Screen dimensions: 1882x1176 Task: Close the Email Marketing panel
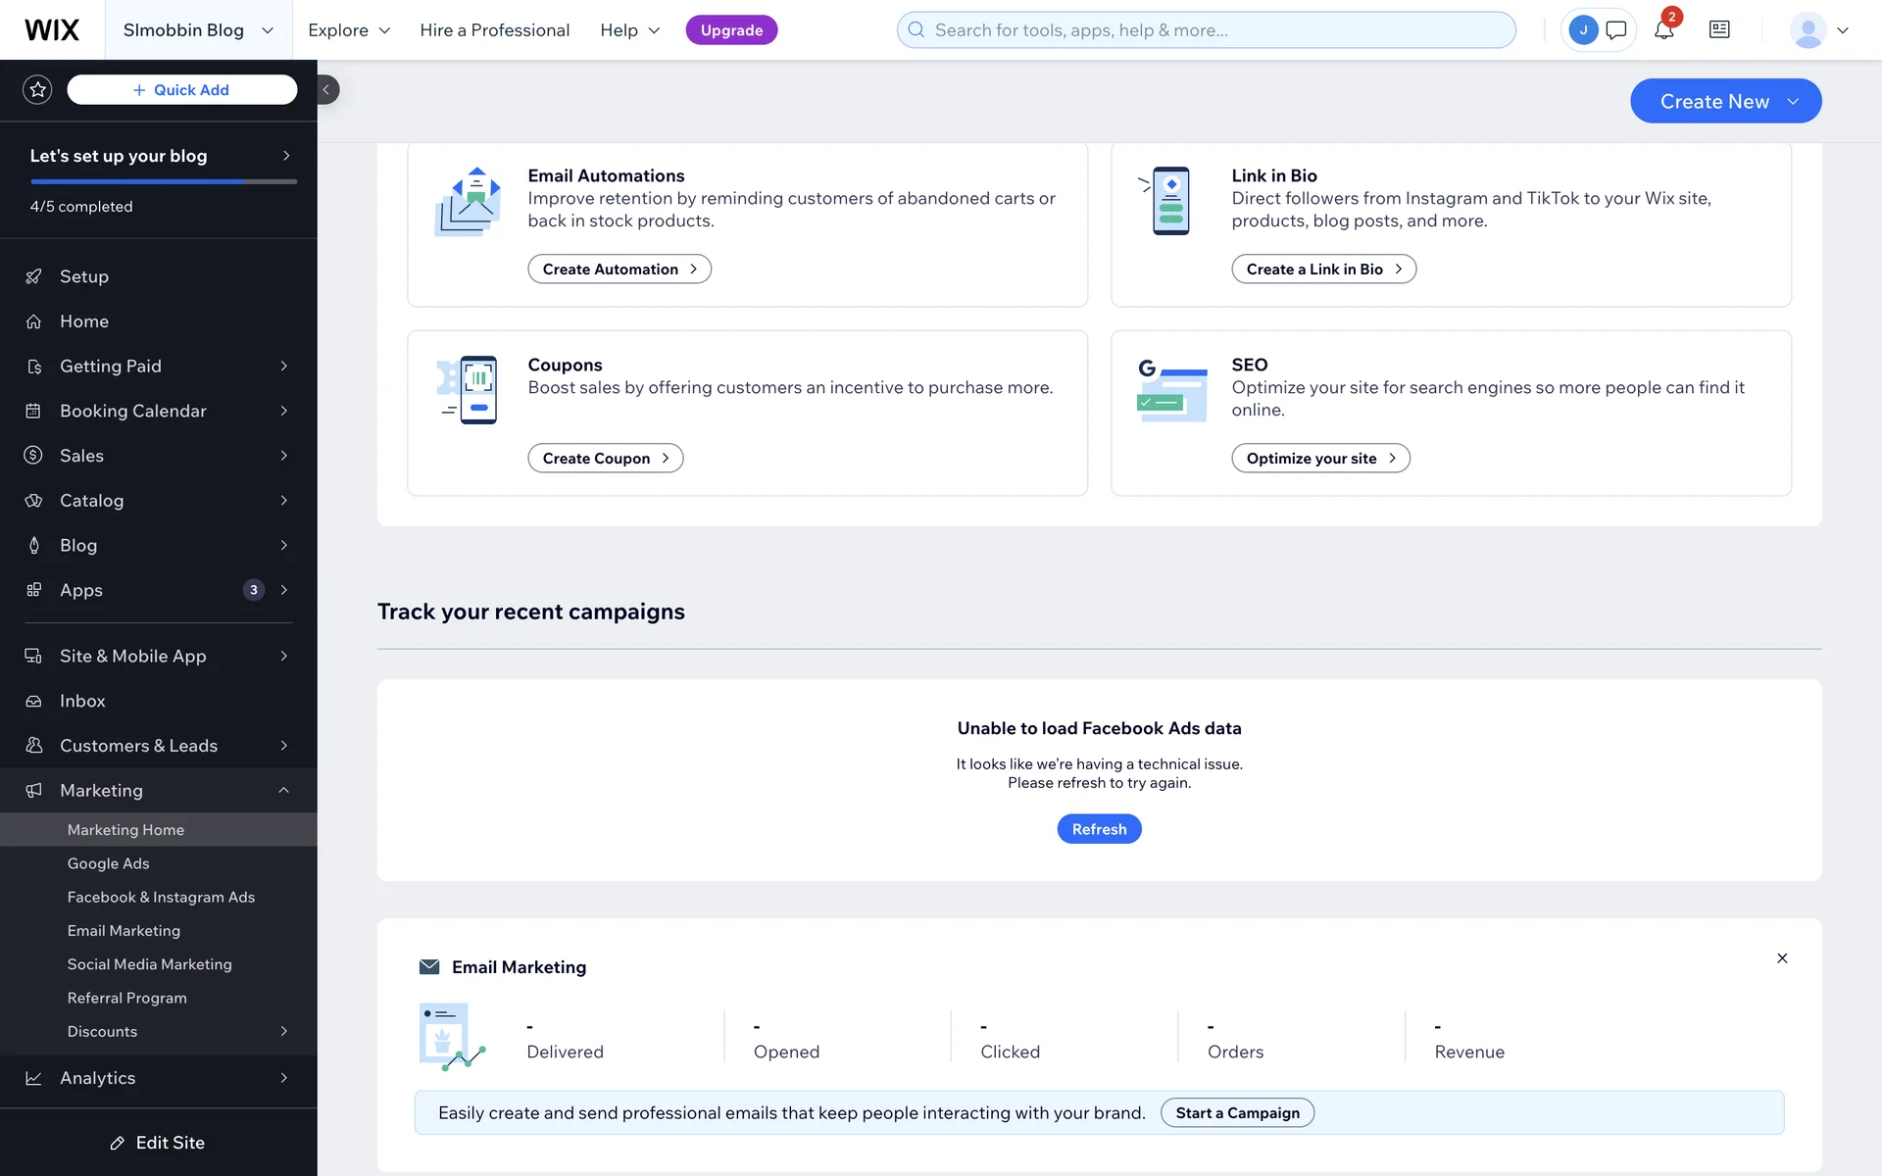pyautogui.click(x=1782, y=958)
